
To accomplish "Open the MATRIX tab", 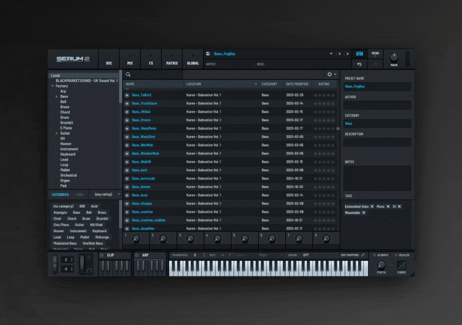I will point(172,59).
